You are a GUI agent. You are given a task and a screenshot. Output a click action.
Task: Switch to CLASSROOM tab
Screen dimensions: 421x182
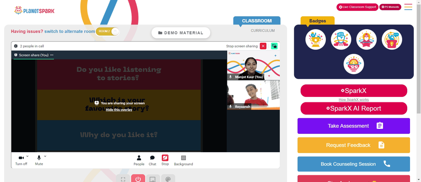tap(257, 21)
